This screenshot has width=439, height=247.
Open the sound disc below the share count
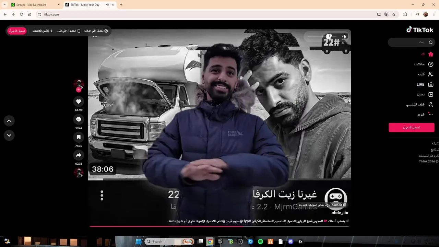click(79, 173)
